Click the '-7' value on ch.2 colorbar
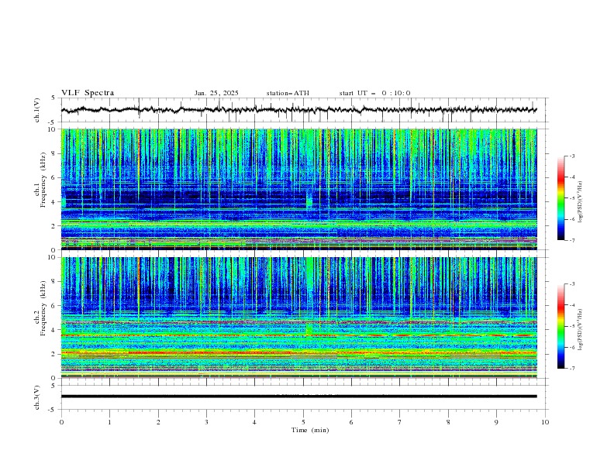The height and width of the screenshot is (474, 614). tap(571, 369)
